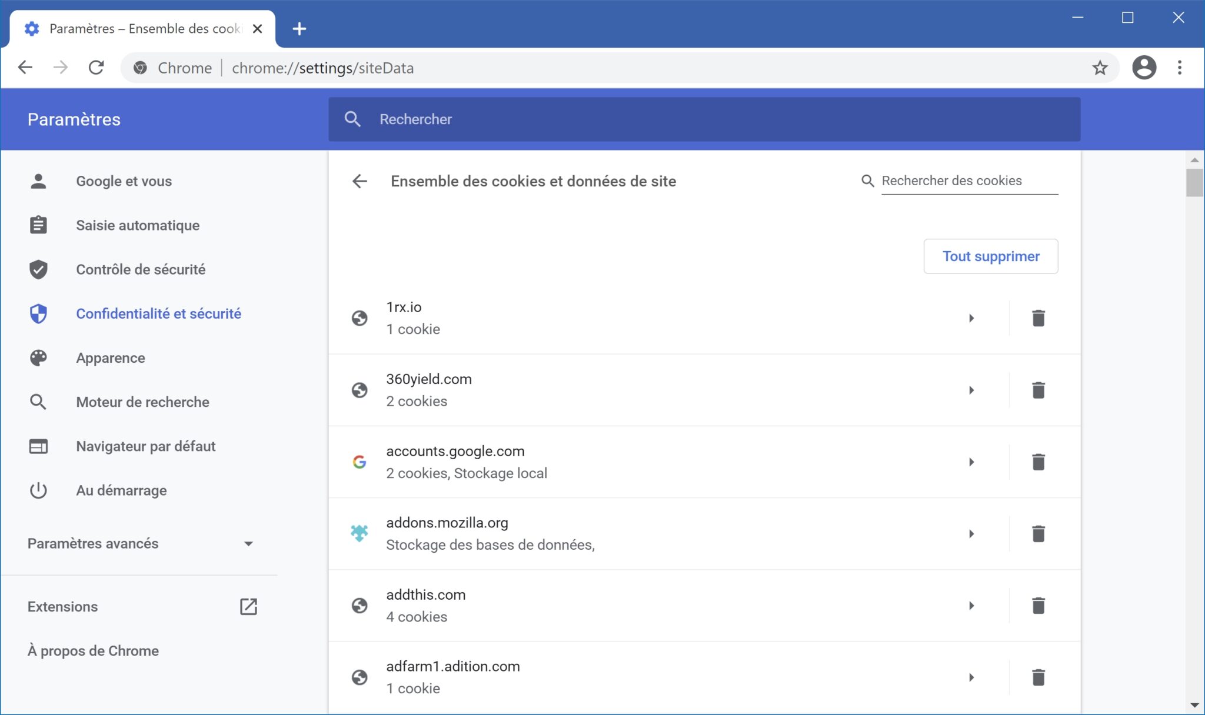Click the Saisie automatique clipboard icon
1205x715 pixels.
point(38,225)
